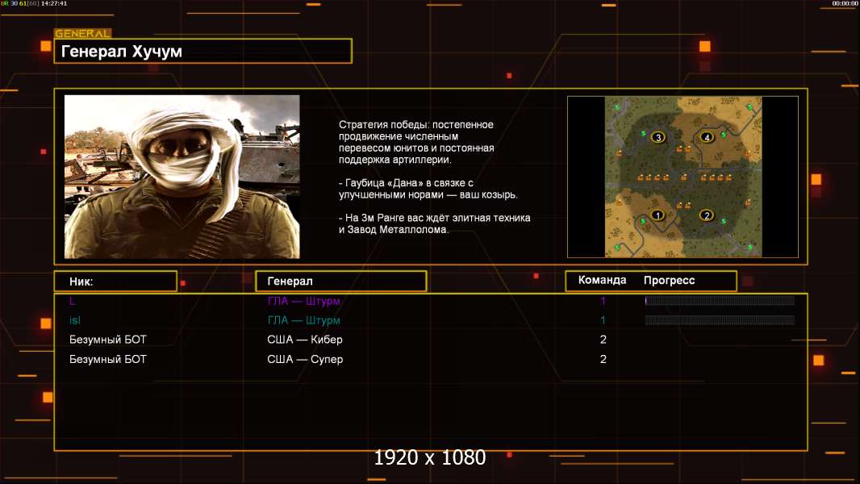Screen dimensions: 860x484
Task: Click 'Безумный БОТ' in the США — Супер row
Action: pyautogui.click(x=108, y=359)
